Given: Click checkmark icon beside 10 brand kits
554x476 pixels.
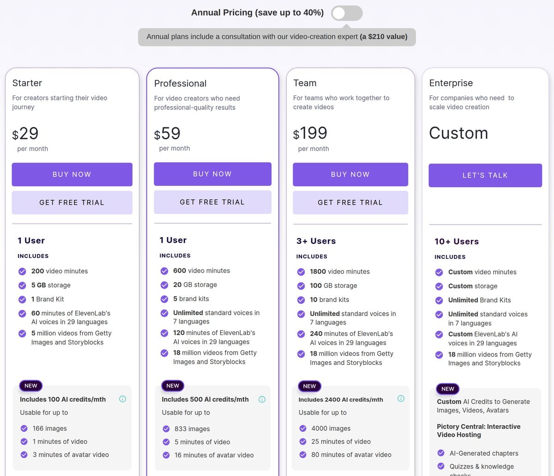Looking at the screenshot, I should (301, 300).
